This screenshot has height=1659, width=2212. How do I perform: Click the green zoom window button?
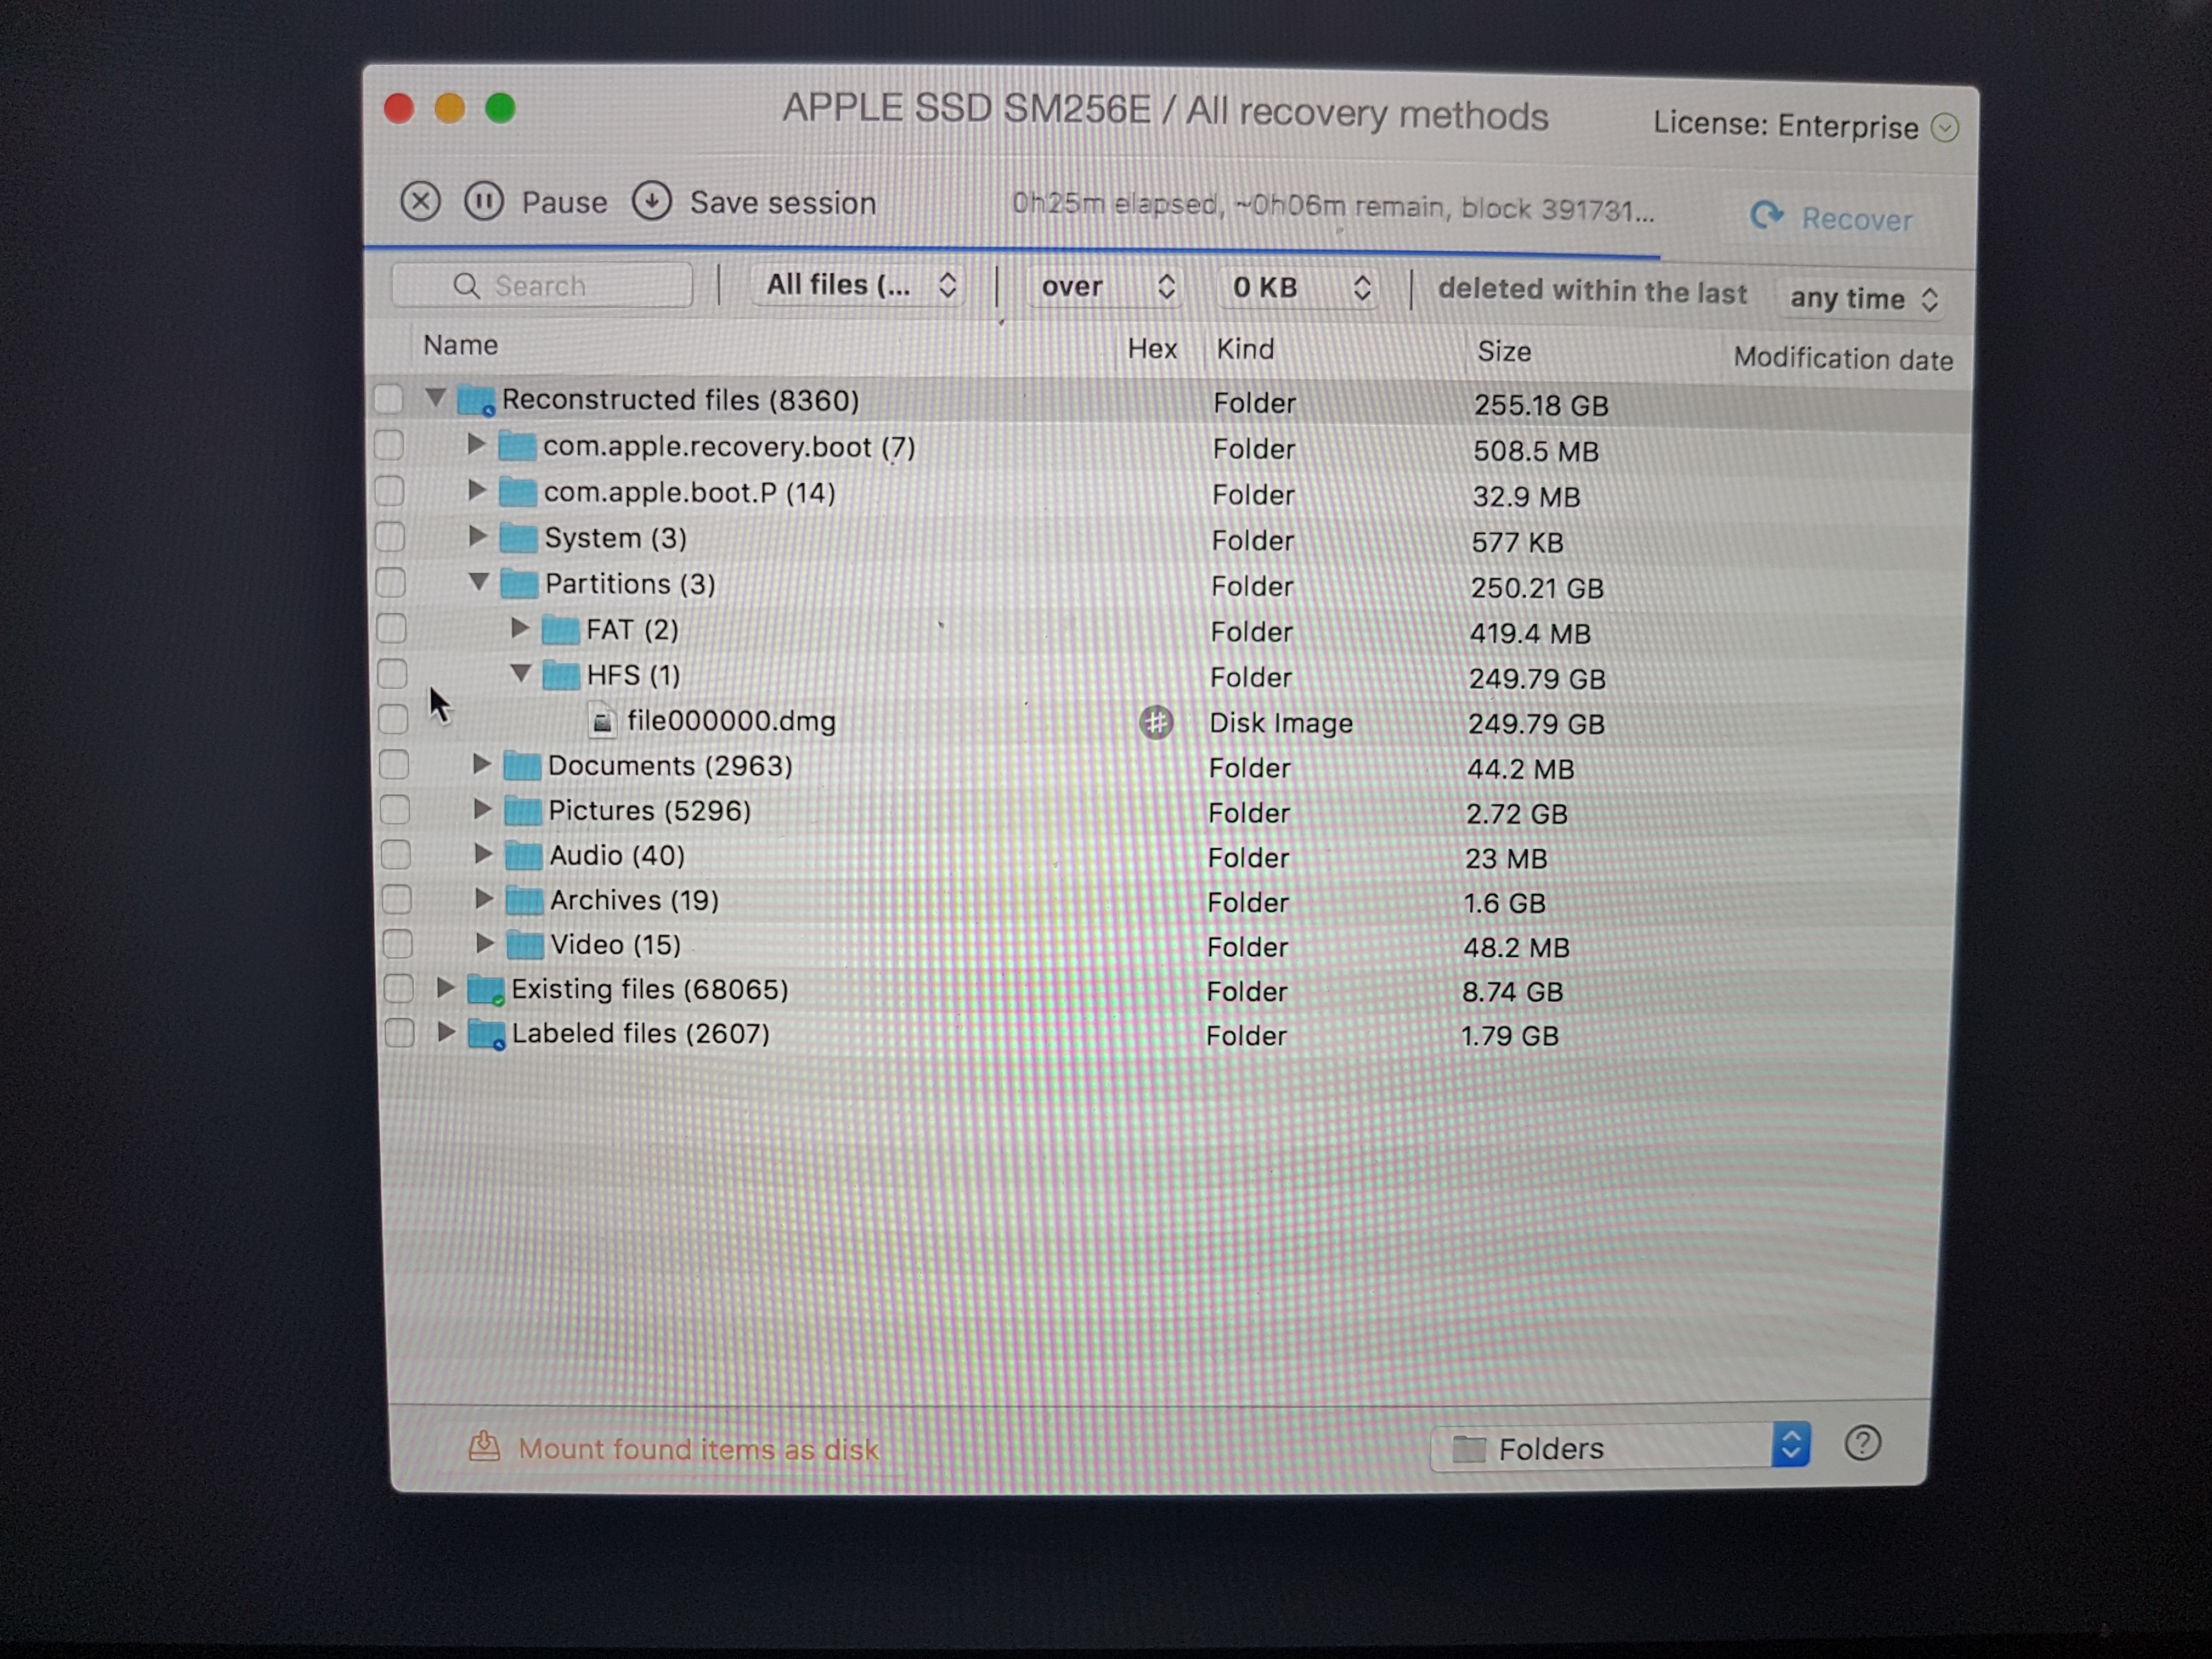click(500, 107)
